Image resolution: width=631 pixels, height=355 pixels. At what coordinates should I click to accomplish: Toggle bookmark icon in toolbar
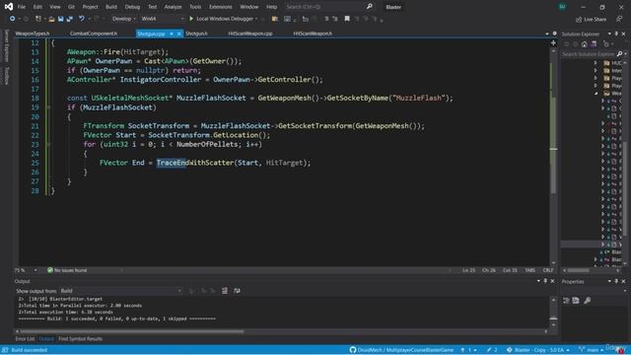347,19
